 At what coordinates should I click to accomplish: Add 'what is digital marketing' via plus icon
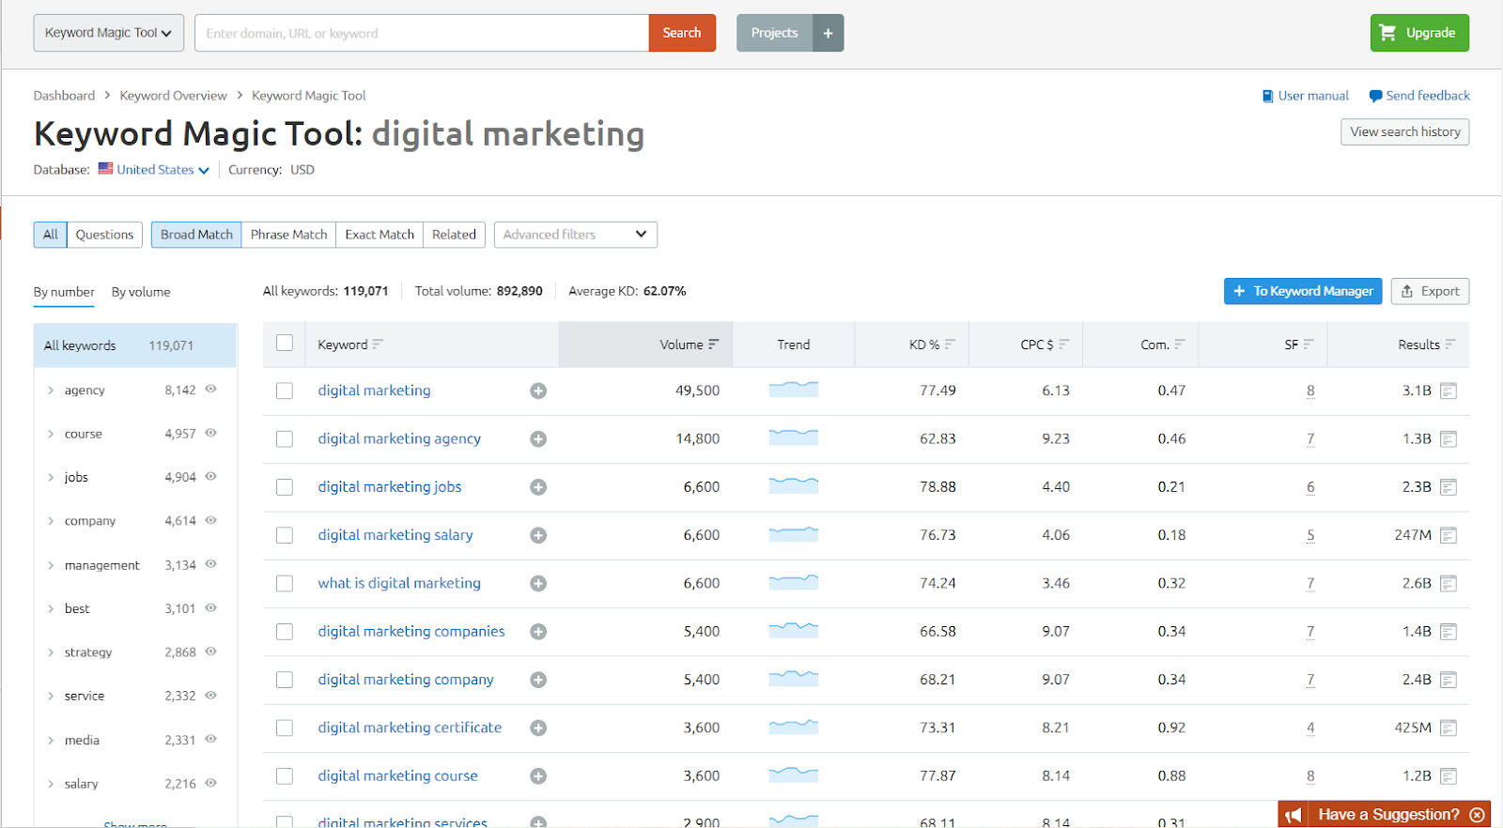click(x=538, y=584)
